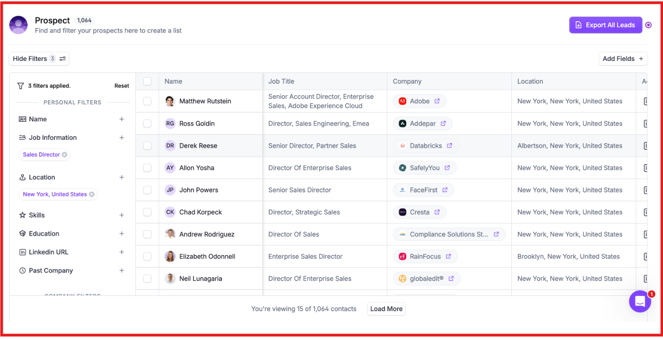
Task: Select Allon Yosha's row checkbox
Action: 147,168
